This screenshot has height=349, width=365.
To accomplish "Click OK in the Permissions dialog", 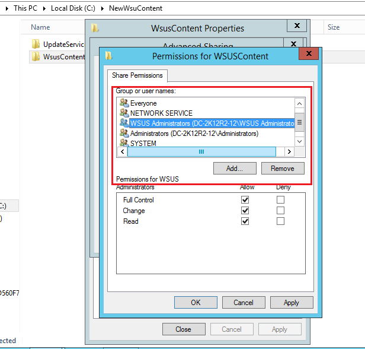I will pyautogui.click(x=196, y=302).
